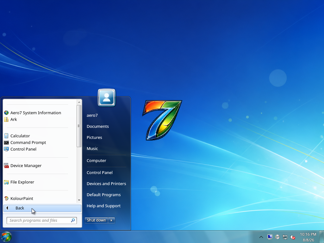The image size is (324, 243).
Task: Click the user account picture
Action: [107, 97]
